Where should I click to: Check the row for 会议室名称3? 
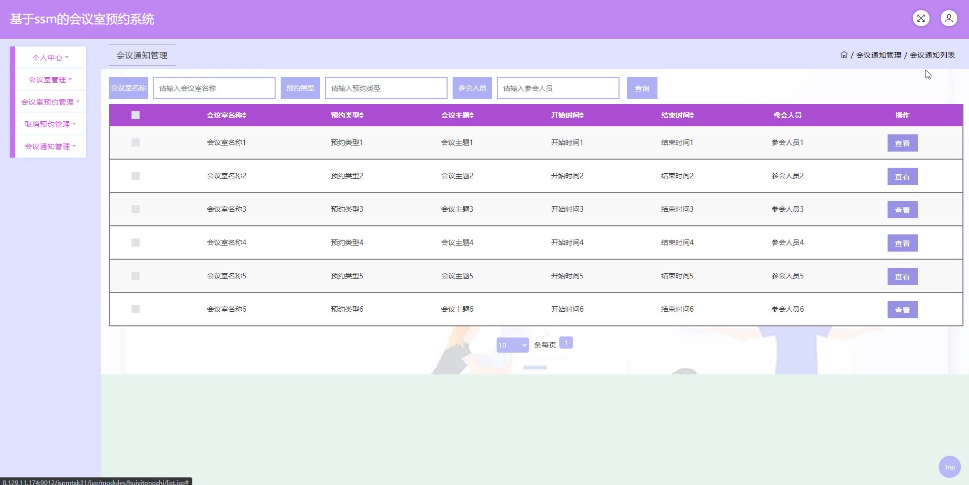[x=136, y=209]
